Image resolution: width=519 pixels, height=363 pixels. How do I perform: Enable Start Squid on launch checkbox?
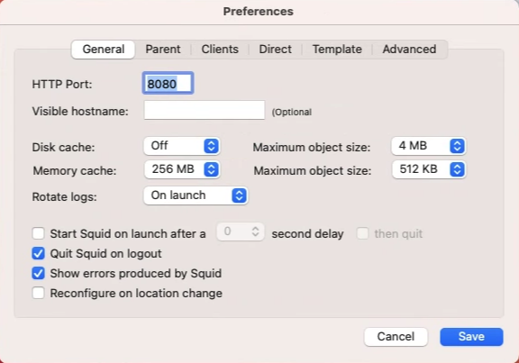(x=38, y=233)
